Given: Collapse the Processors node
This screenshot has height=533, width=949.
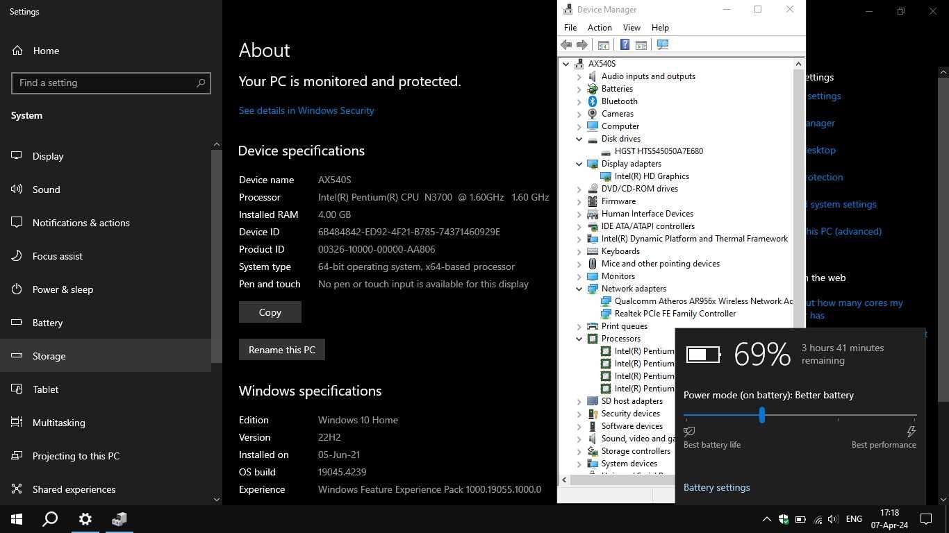Looking at the screenshot, I should (579, 339).
